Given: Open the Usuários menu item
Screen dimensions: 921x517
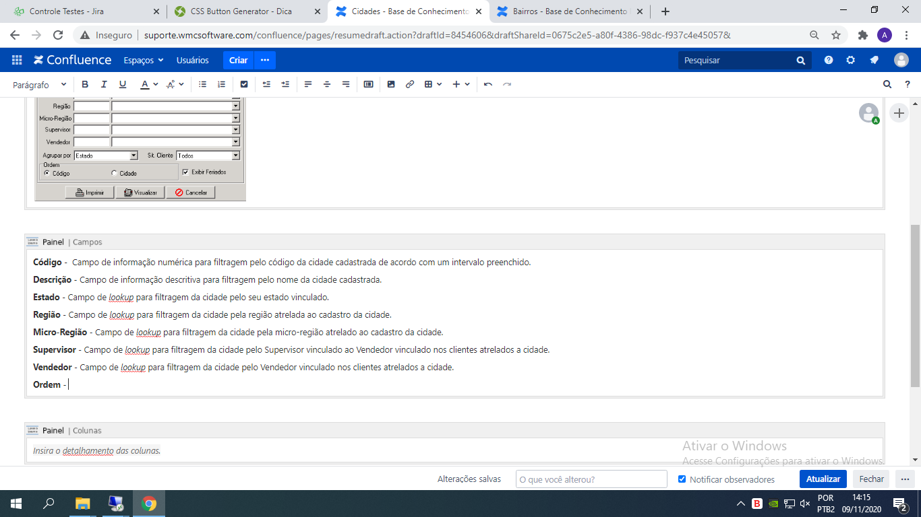Looking at the screenshot, I should coord(193,60).
